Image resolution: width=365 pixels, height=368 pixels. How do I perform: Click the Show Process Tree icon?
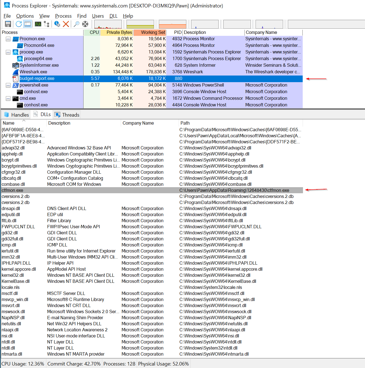tap(47, 24)
